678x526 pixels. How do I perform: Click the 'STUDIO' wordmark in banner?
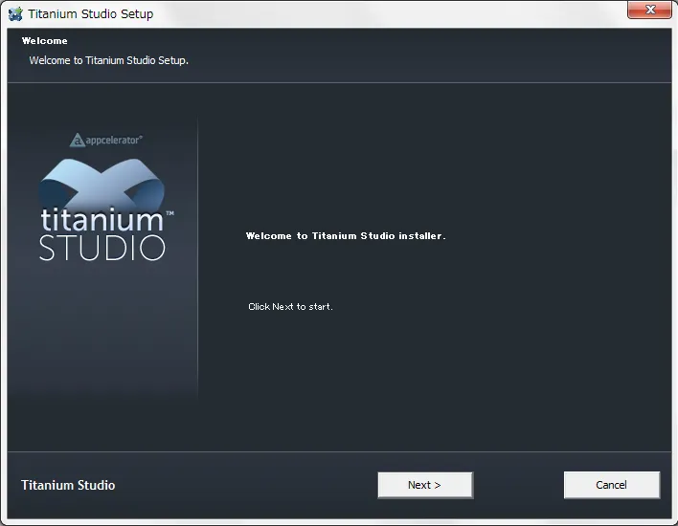pyautogui.click(x=102, y=248)
